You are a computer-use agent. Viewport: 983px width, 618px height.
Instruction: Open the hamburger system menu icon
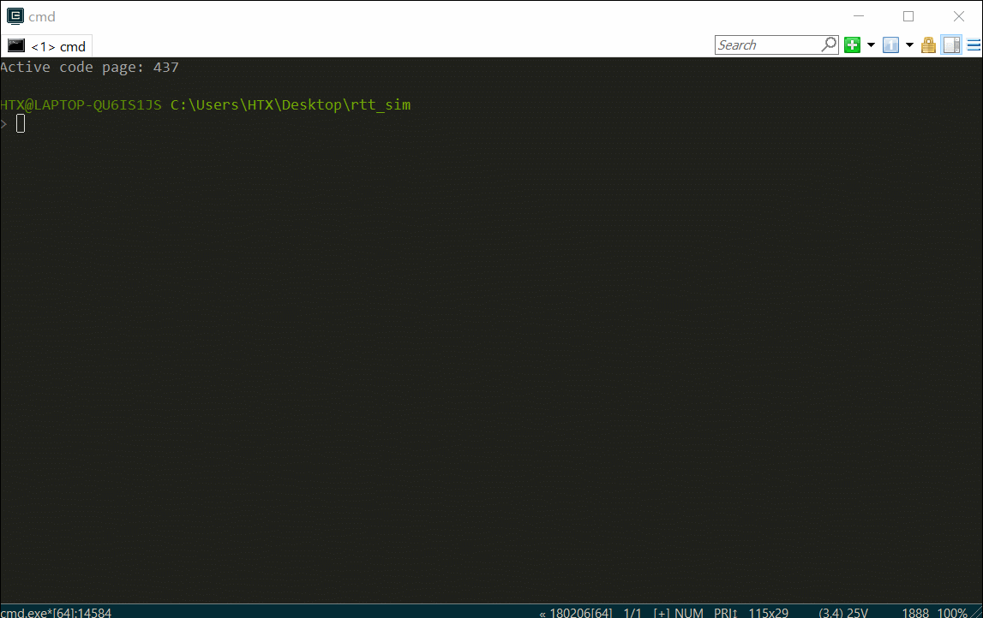[x=974, y=45]
